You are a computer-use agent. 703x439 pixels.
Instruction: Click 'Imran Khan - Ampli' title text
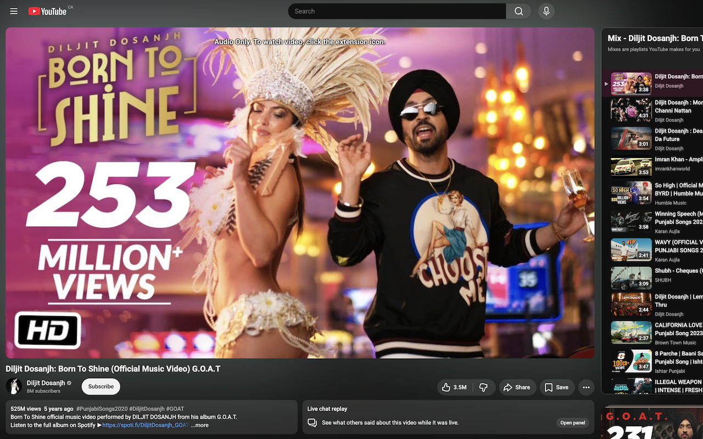(x=679, y=160)
